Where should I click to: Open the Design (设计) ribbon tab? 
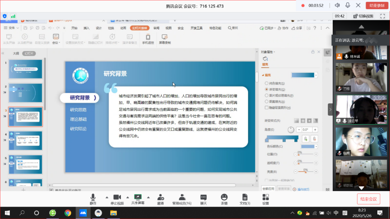pyautogui.click(x=99, y=28)
